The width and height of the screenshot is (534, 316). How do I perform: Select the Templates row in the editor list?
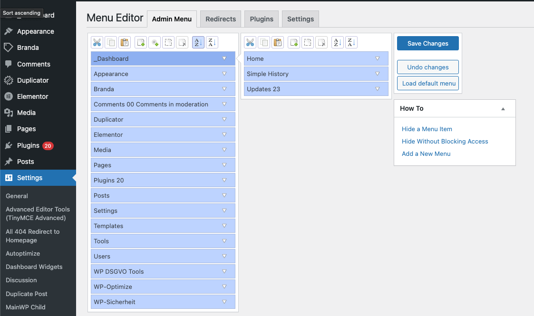163,226
